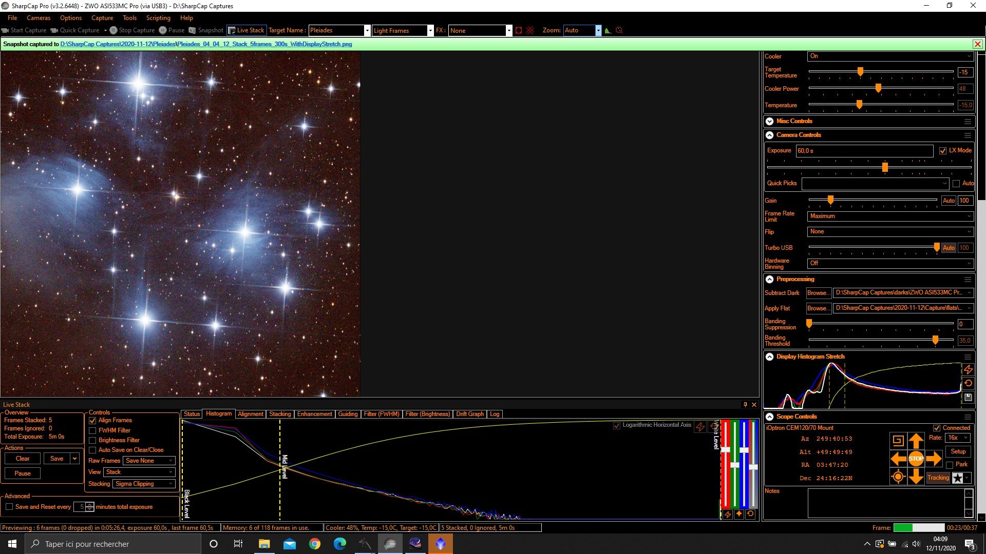This screenshot has width=986, height=554.
Task: Open the View Stack dropdown
Action: (x=139, y=472)
